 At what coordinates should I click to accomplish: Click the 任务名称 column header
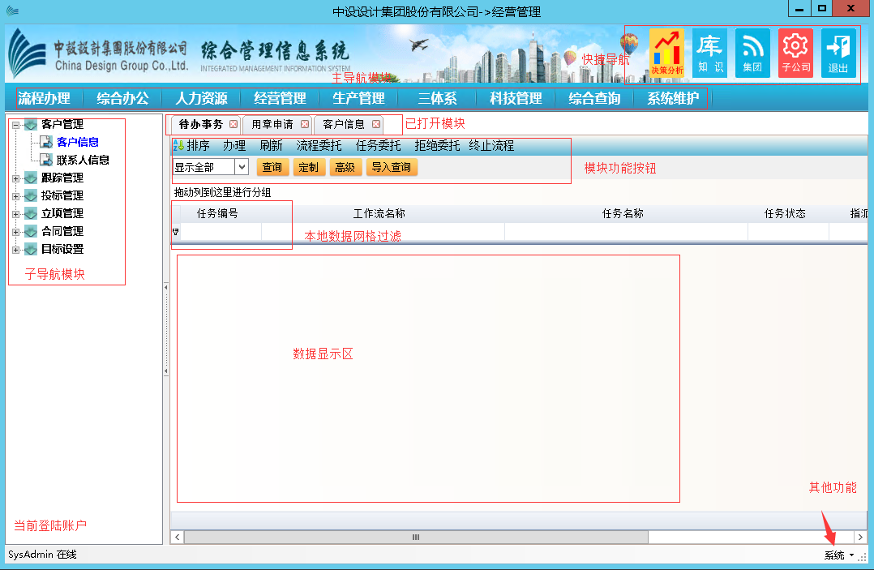pyautogui.click(x=623, y=213)
